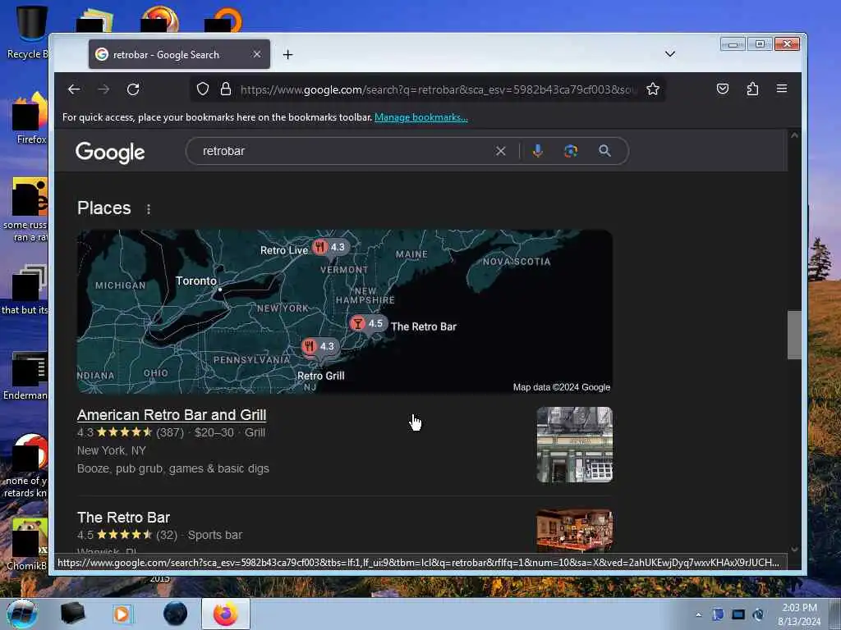Reload the page with the refresh icon
The height and width of the screenshot is (630, 841).
pos(133,89)
